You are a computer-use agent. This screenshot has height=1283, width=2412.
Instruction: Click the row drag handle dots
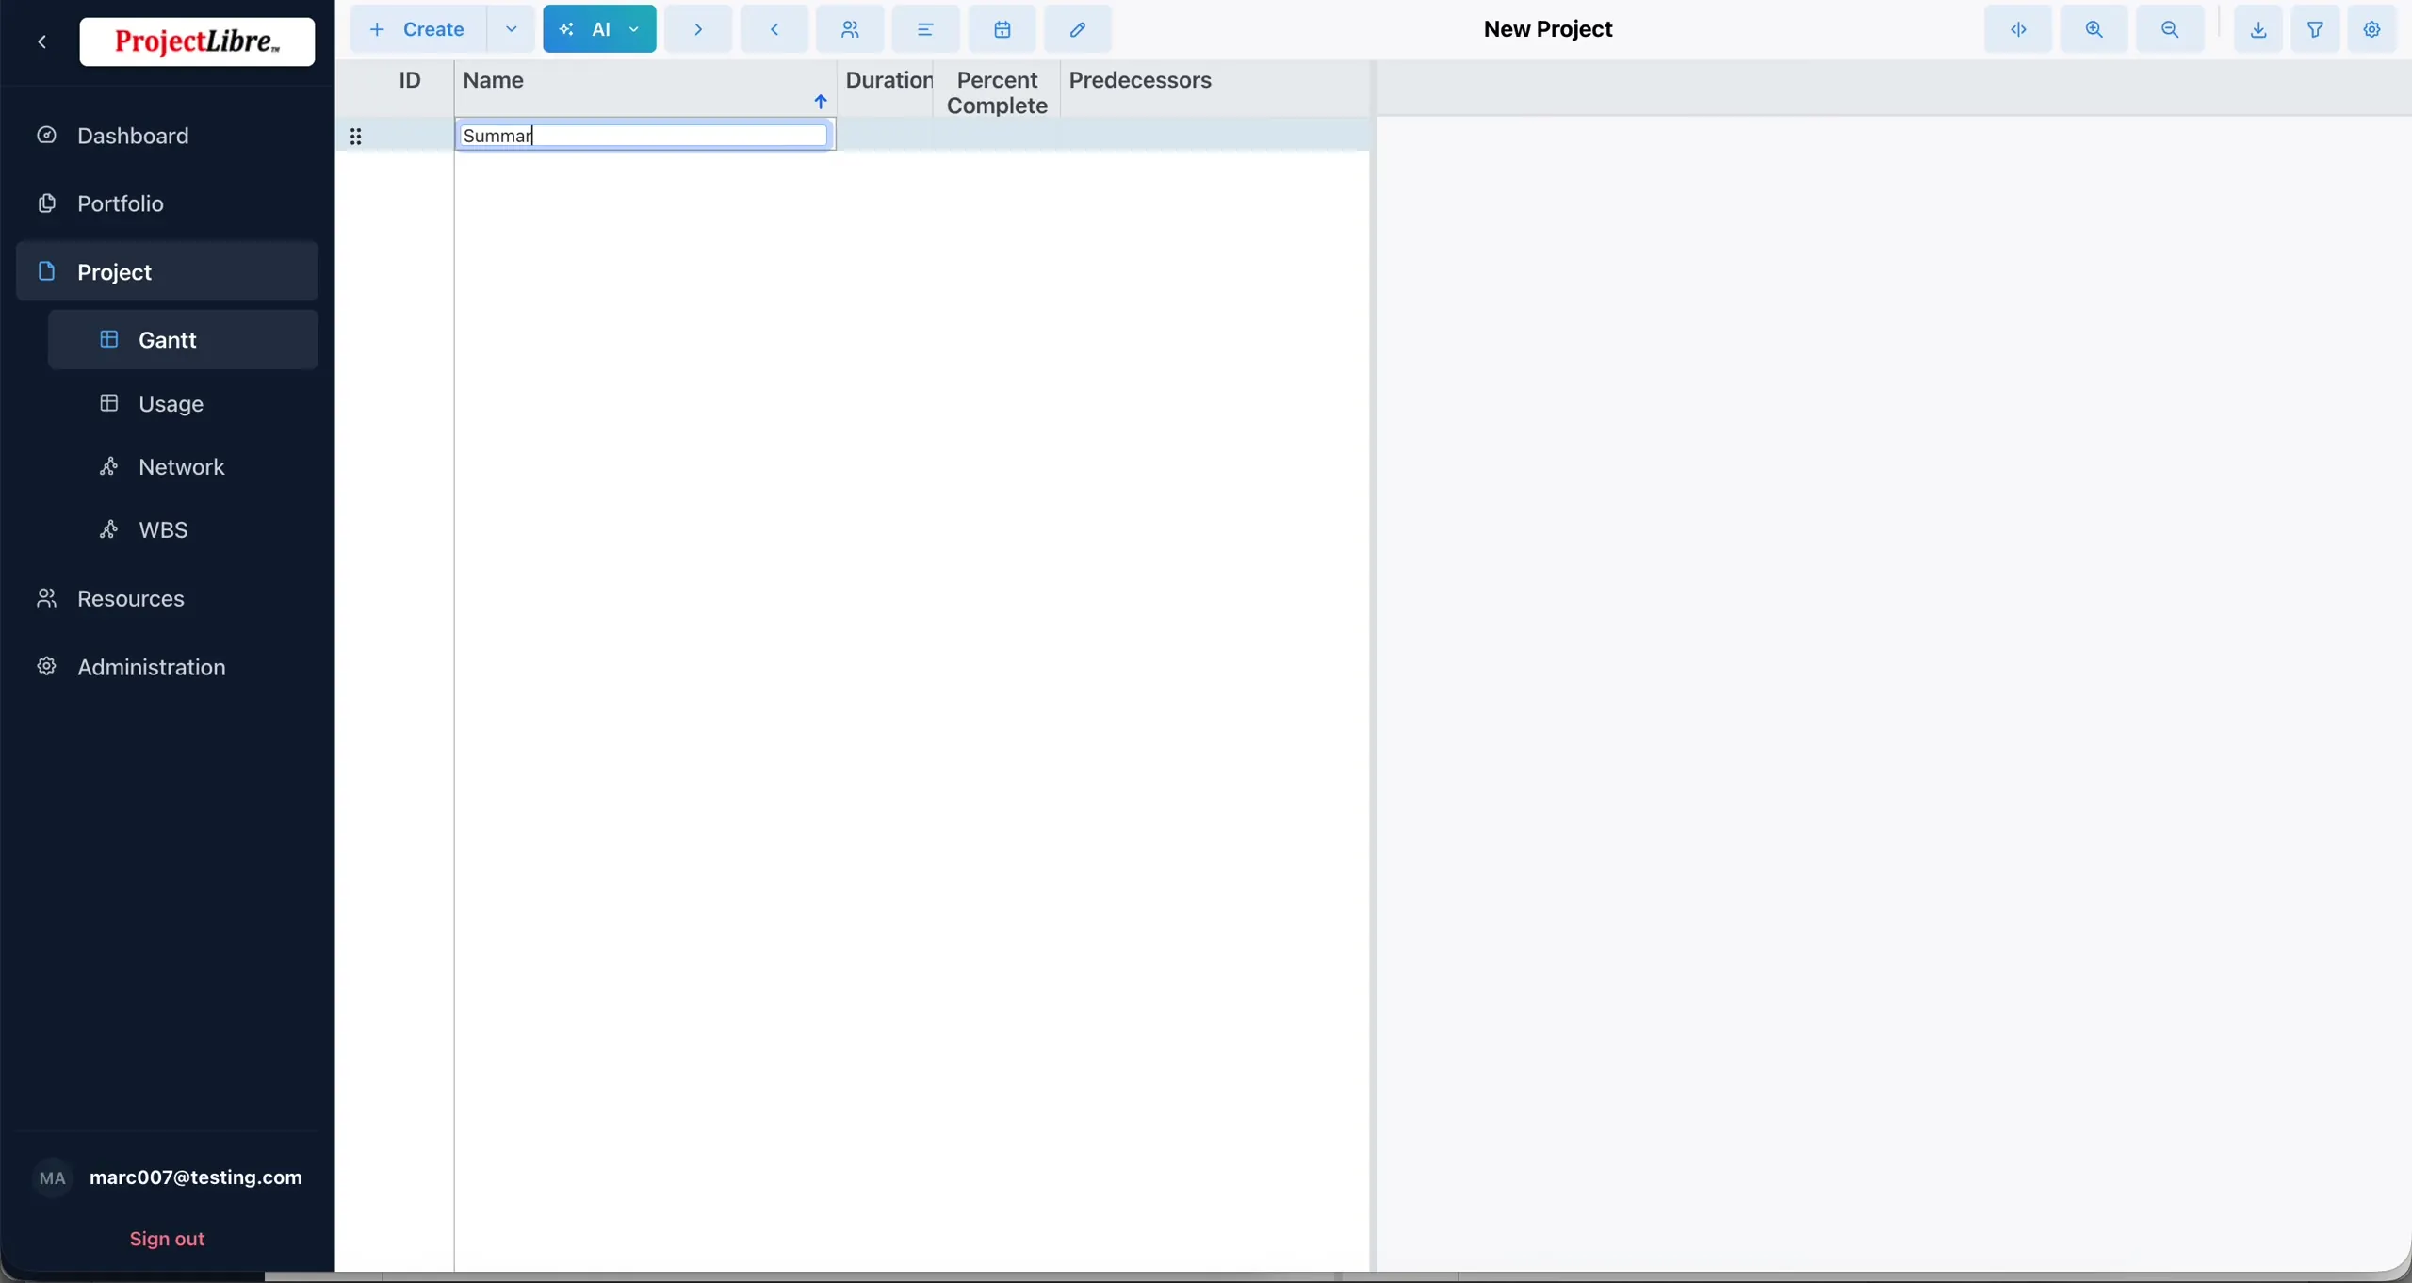pyautogui.click(x=355, y=137)
